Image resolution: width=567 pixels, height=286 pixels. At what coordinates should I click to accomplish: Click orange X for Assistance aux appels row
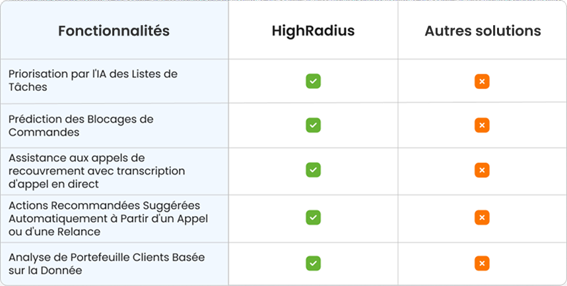482,170
